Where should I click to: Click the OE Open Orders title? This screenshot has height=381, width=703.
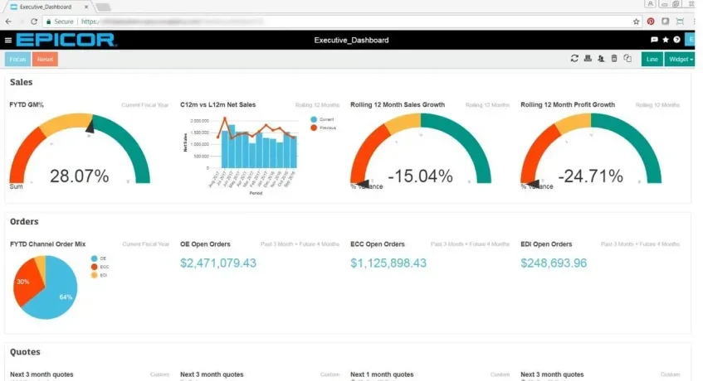pos(205,244)
